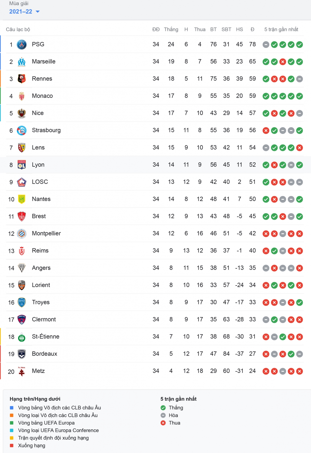
Task: Click the Metz club crest
Action: (x=22, y=371)
